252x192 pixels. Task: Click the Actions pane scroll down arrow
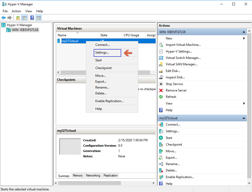coord(249,183)
